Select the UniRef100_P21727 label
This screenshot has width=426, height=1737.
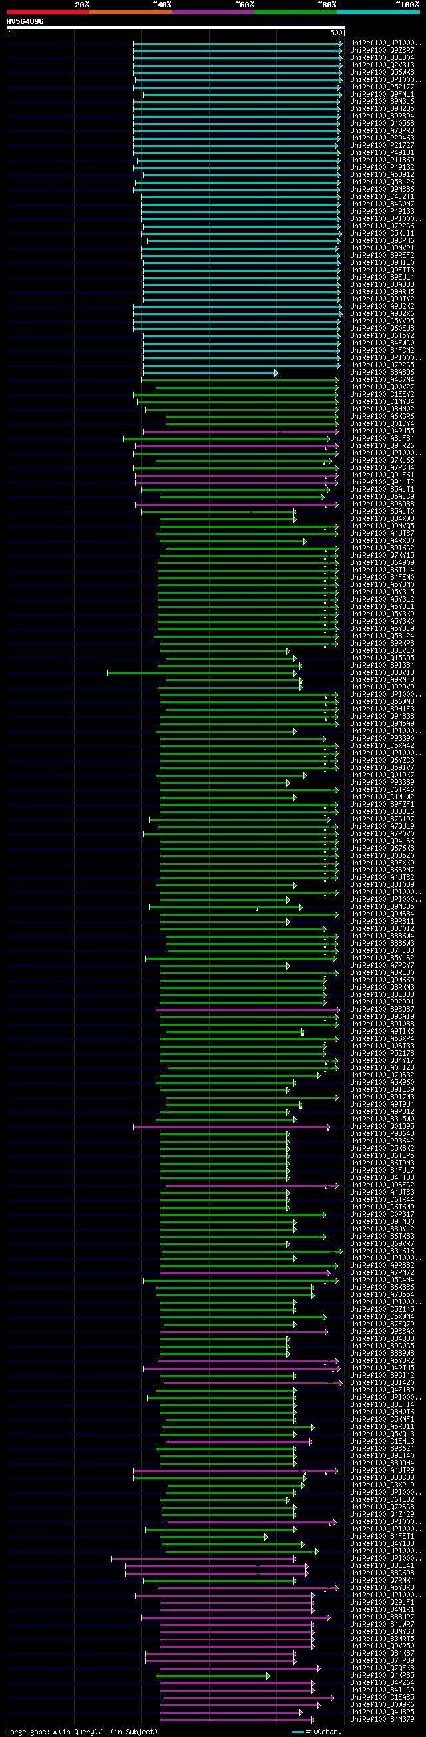(x=382, y=145)
